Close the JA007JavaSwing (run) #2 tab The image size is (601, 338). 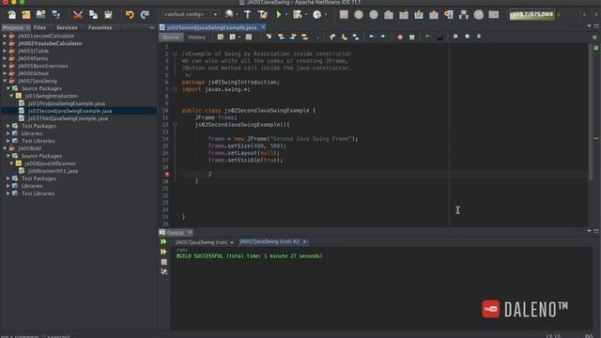click(304, 242)
